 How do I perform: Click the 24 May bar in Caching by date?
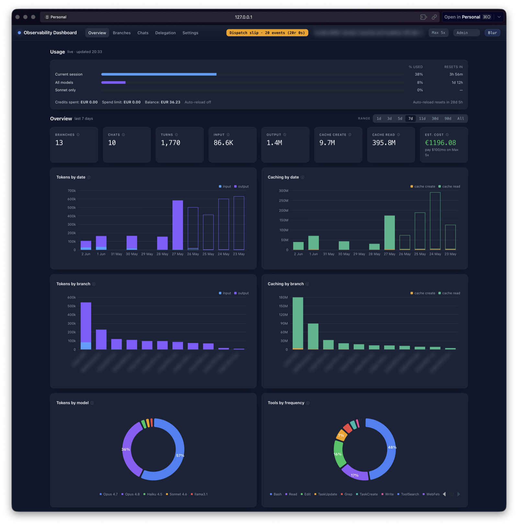point(435,221)
